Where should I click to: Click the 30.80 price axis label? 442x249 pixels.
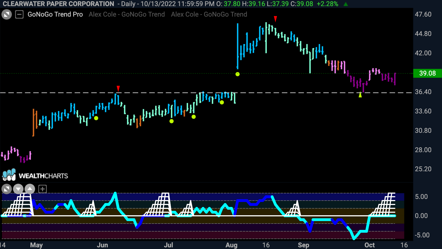tap(423, 131)
